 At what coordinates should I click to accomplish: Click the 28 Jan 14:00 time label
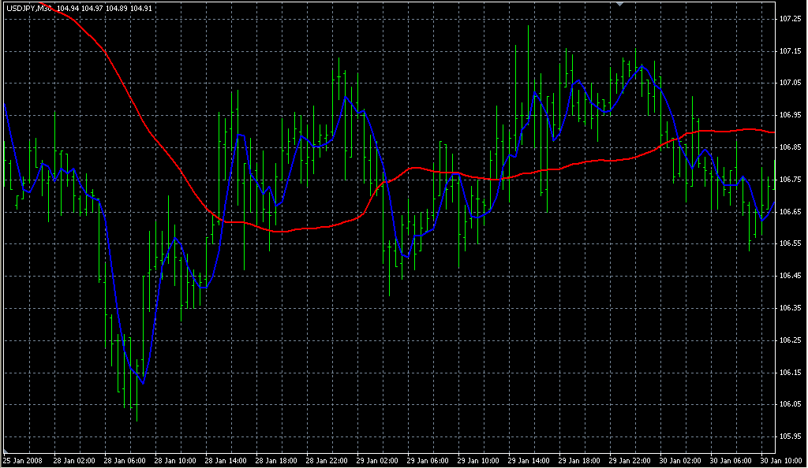point(224,460)
